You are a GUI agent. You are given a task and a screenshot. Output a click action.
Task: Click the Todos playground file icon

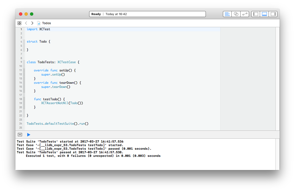click(39, 23)
